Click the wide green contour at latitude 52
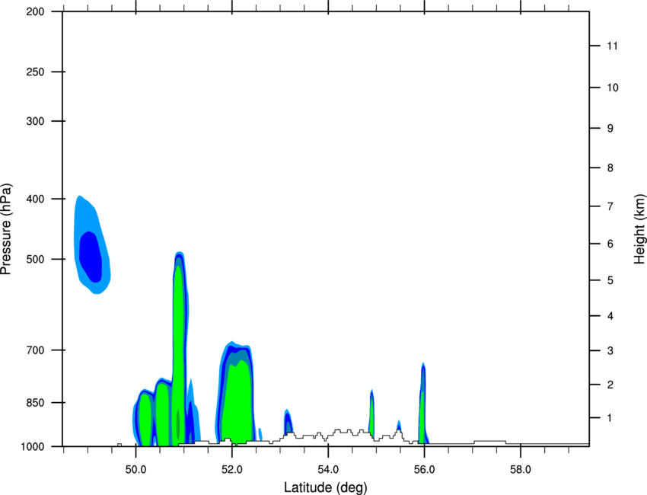 point(237,403)
